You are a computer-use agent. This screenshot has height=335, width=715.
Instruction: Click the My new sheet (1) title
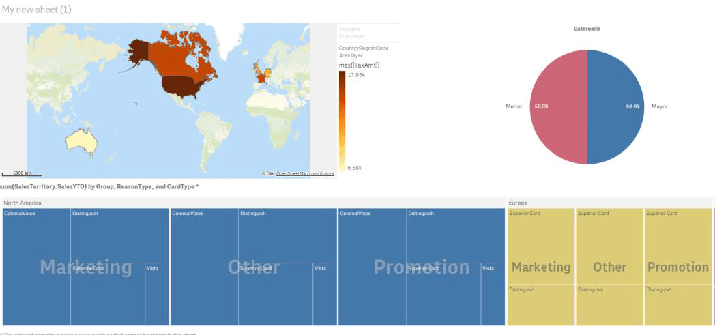36,9
